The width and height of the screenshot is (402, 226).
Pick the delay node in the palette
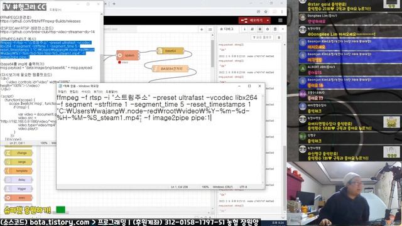[18, 180]
